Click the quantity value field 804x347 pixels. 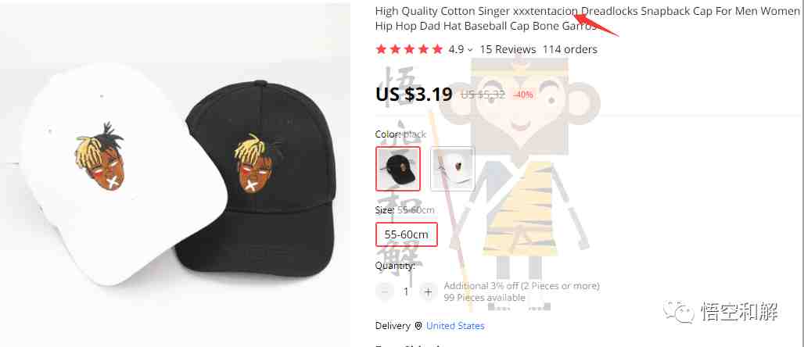406,292
